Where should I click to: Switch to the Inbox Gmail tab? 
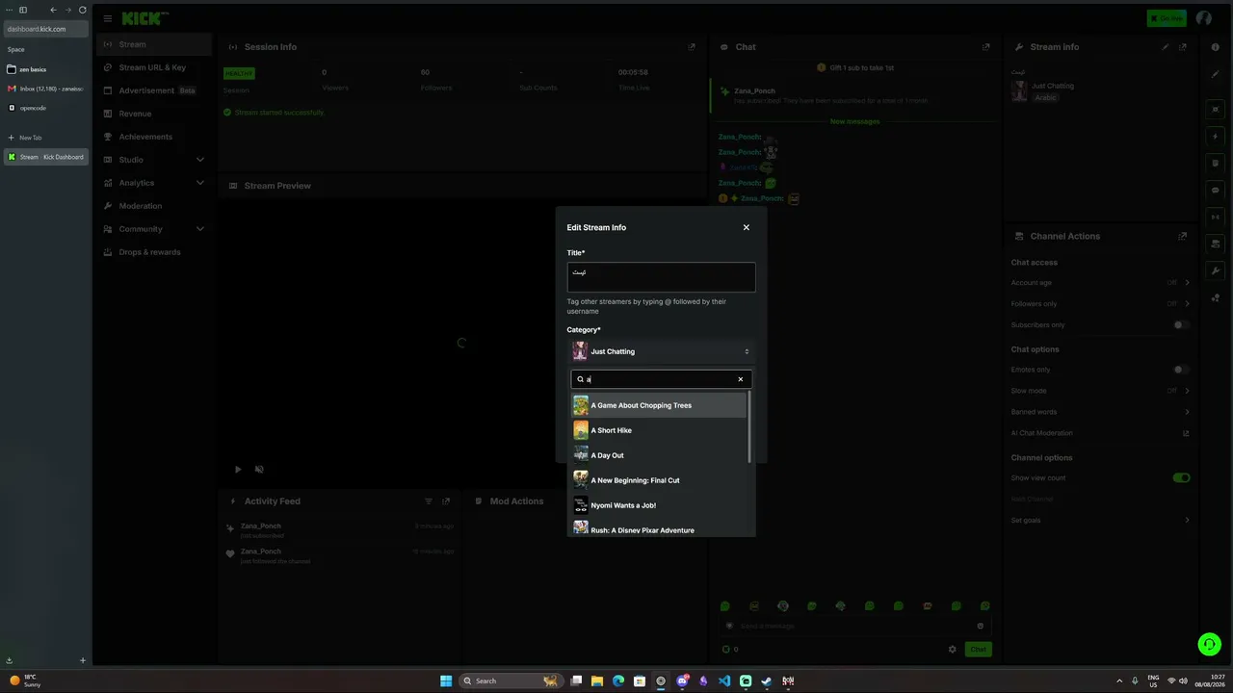coord(46,89)
